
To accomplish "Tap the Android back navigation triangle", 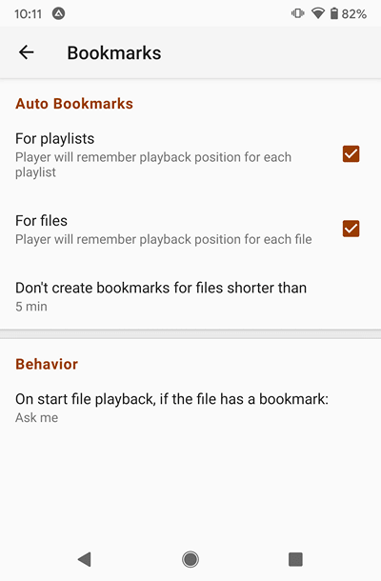I will [x=85, y=559].
